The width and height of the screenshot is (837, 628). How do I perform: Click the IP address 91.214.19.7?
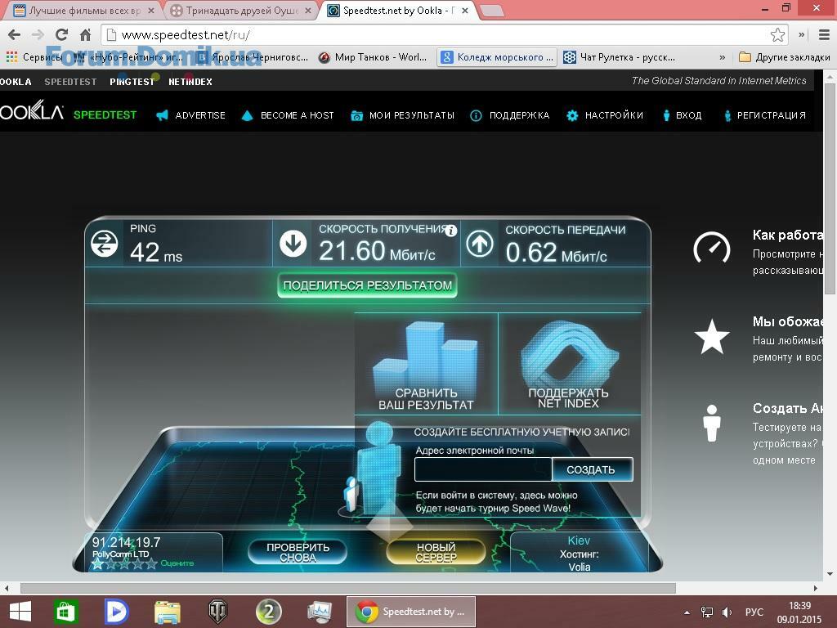click(126, 543)
